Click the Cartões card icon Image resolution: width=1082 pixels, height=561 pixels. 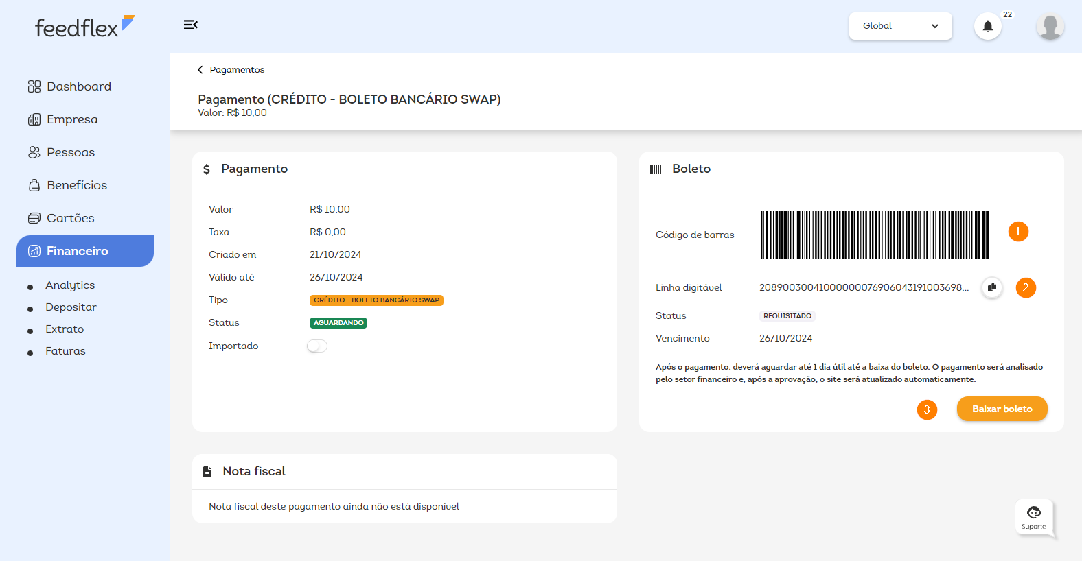coord(34,218)
